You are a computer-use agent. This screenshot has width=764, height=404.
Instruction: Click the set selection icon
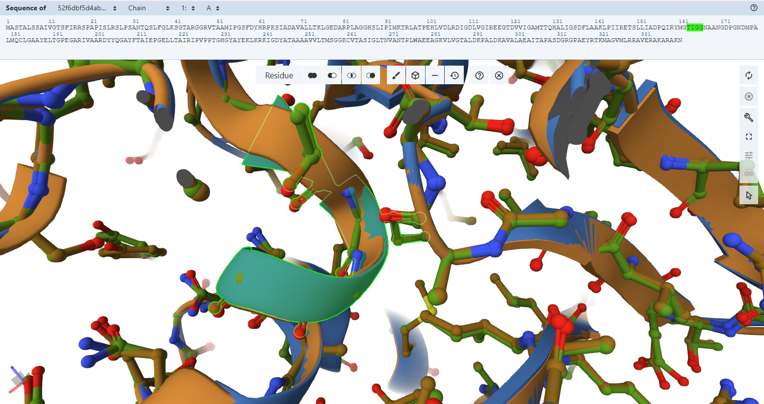point(371,75)
